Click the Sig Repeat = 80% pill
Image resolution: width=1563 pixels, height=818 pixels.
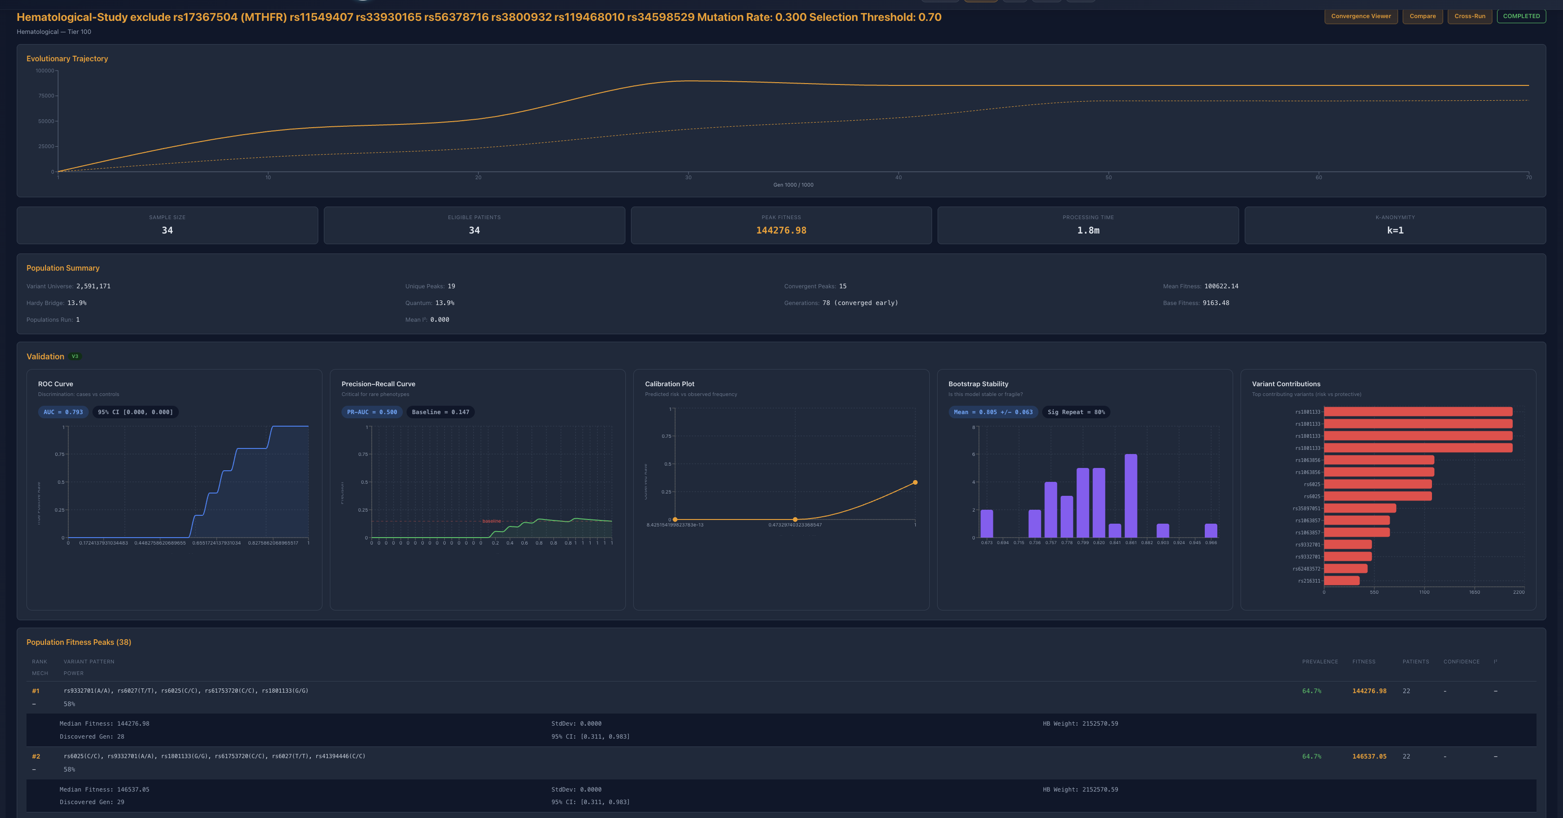(x=1076, y=412)
